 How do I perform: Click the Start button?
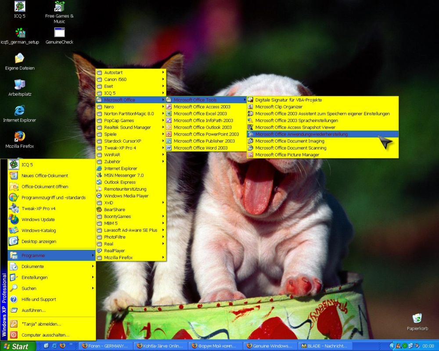point(18,346)
